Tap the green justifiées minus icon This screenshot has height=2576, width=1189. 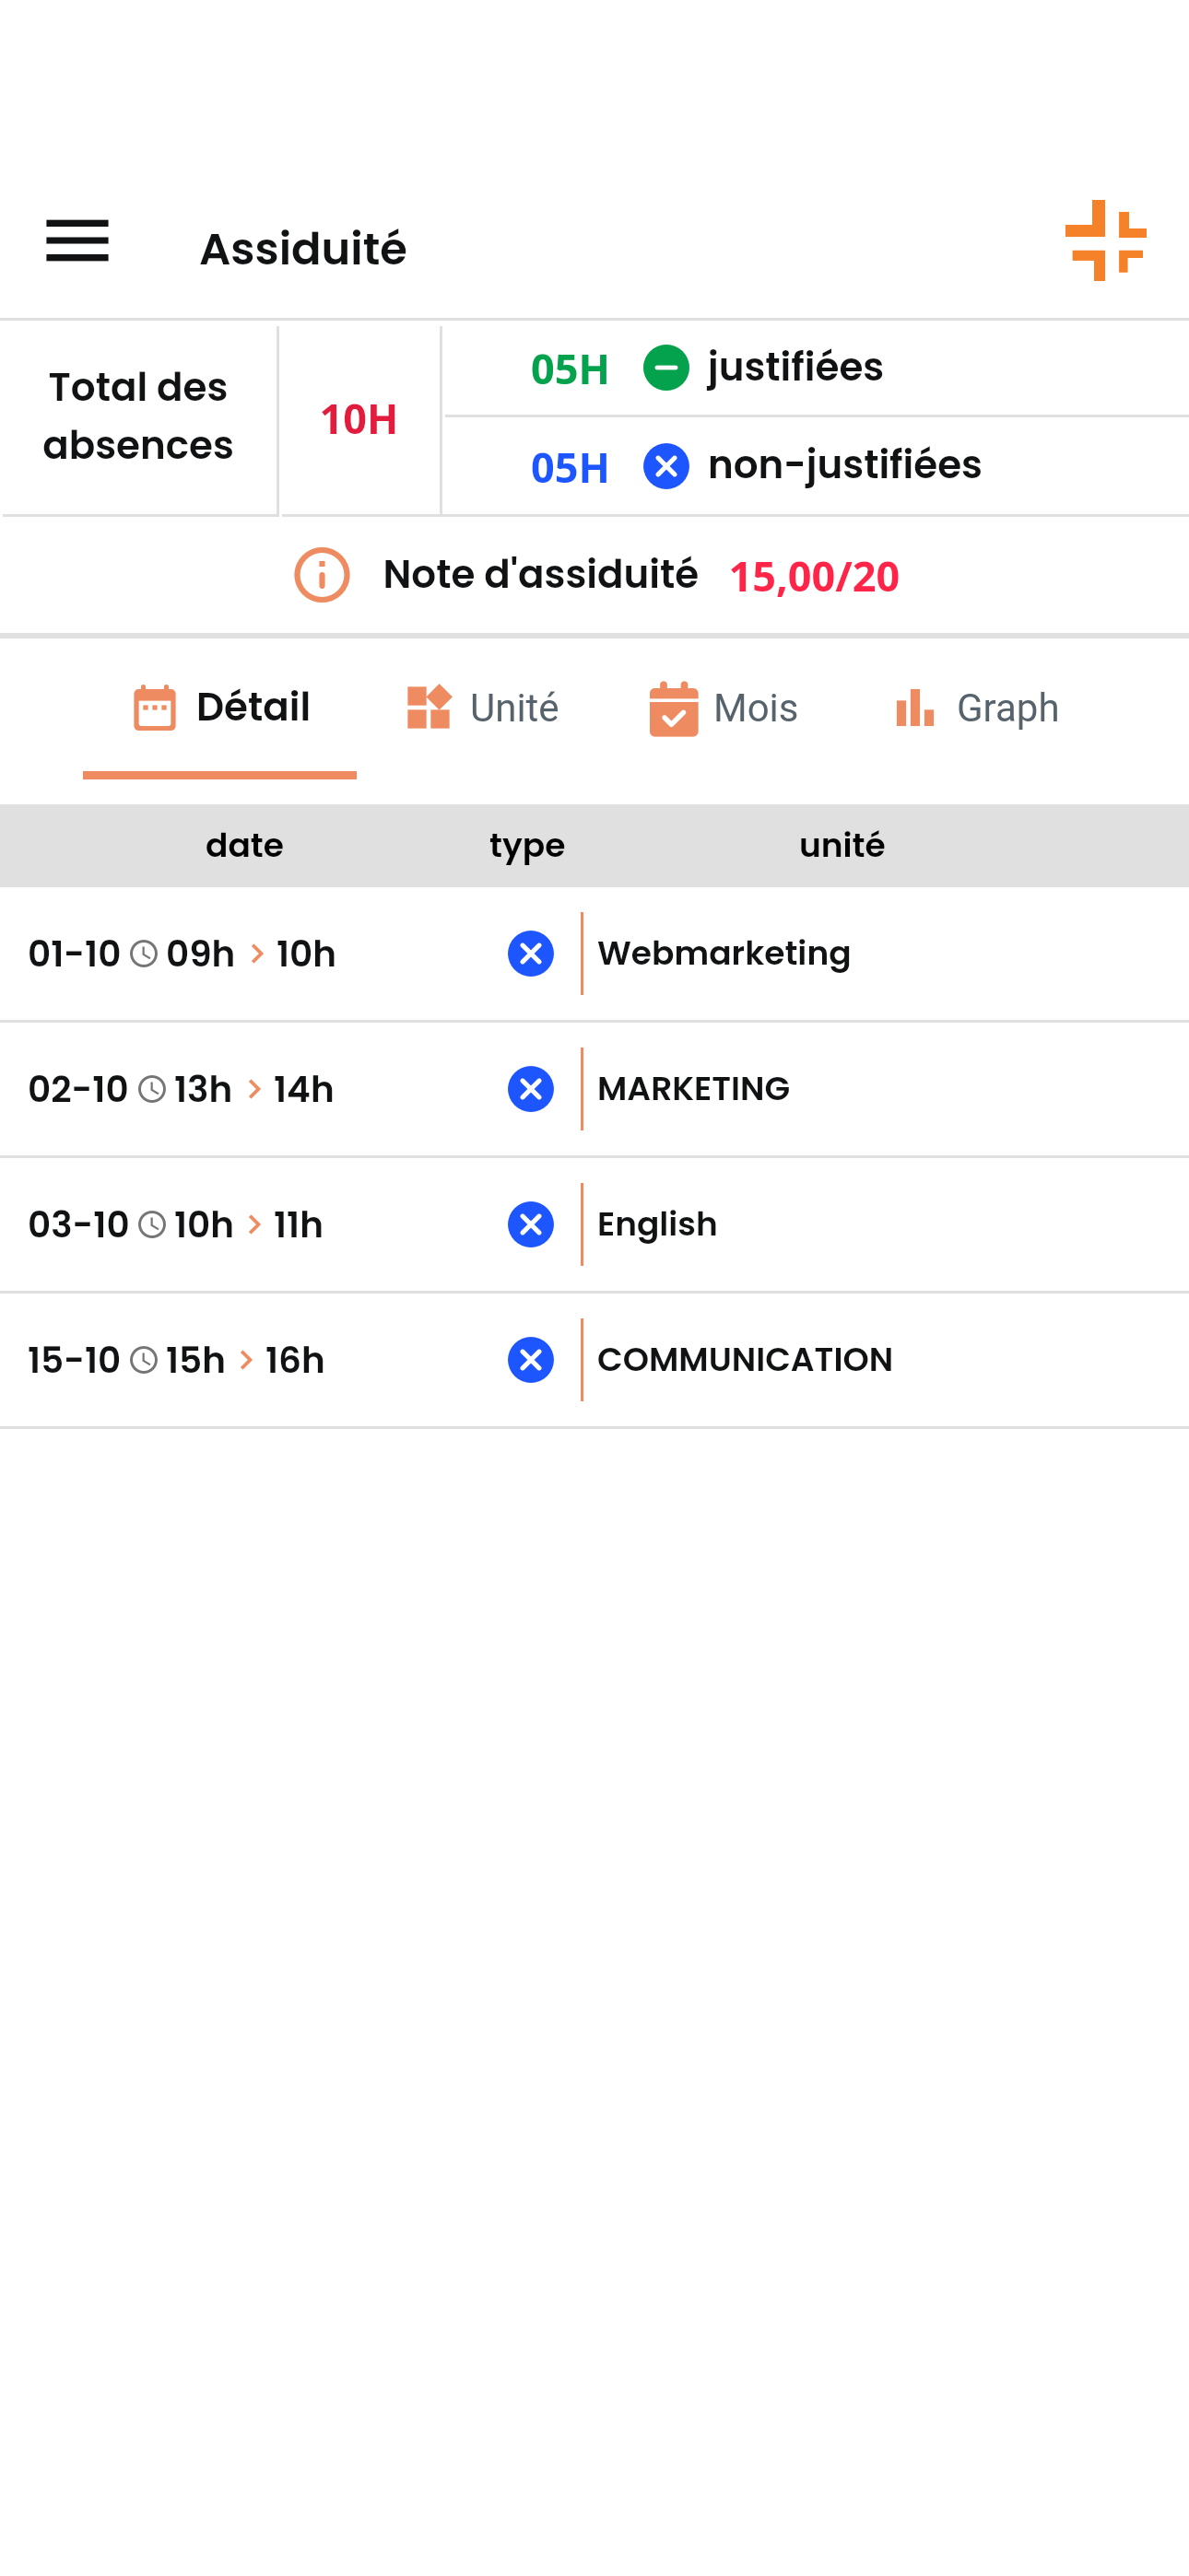tap(665, 368)
